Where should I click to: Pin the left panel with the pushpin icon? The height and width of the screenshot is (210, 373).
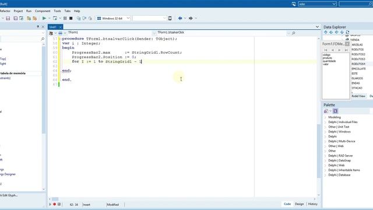click(38, 27)
